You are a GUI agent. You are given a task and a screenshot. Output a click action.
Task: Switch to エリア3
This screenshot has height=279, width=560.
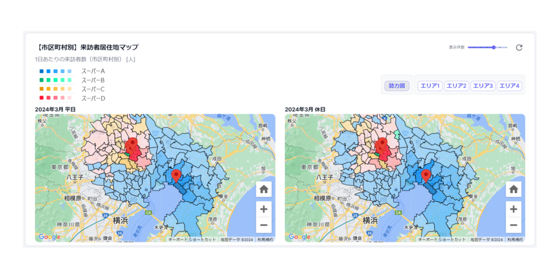483,86
